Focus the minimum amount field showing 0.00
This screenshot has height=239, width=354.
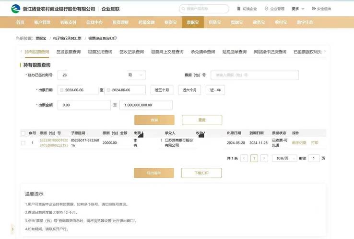pos(84,105)
